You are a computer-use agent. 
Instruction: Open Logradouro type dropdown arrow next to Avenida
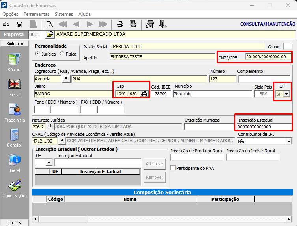[66, 79]
